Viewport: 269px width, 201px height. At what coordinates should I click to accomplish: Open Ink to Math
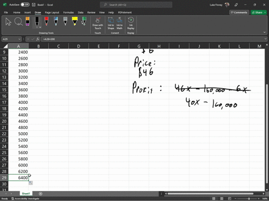click(x=119, y=23)
